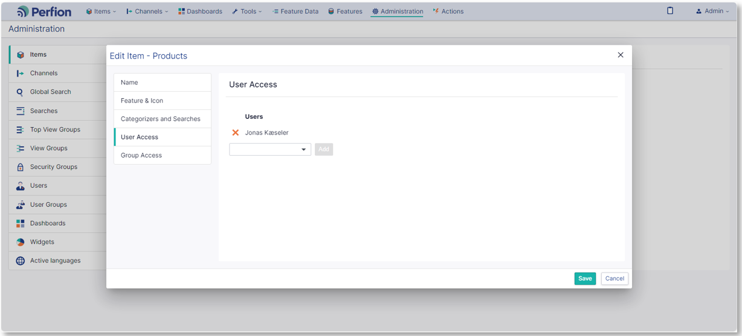Click the Users person icon in sidebar

coord(21,186)
